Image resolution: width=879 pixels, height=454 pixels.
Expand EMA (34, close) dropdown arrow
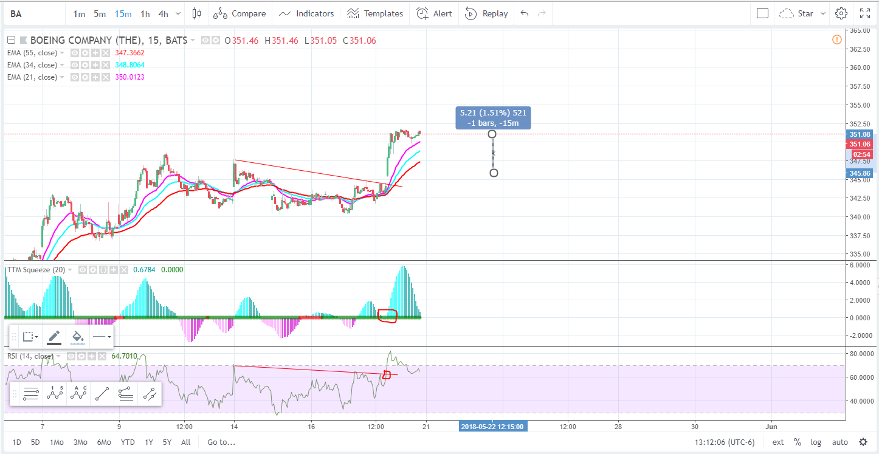pyautogui.click(x=62, y=65)
